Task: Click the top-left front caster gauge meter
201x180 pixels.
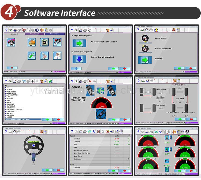Action: click(x=148, y=140)
